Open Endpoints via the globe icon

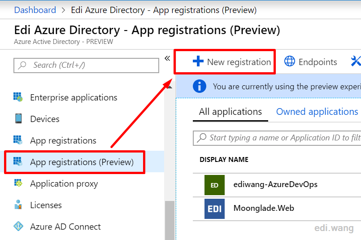point(289,61)
